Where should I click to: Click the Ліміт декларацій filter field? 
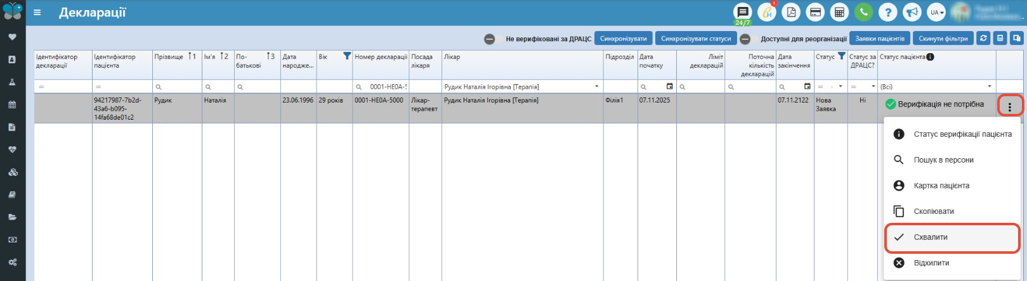tap(700, 87)
